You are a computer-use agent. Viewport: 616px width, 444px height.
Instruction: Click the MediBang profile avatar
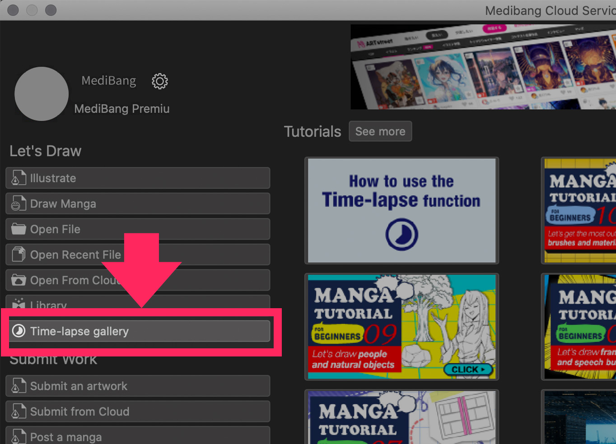click(42, 94)
